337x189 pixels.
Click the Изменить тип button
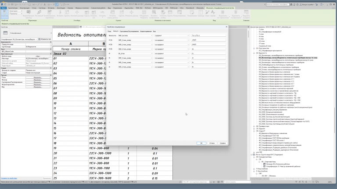coord(45,39)
